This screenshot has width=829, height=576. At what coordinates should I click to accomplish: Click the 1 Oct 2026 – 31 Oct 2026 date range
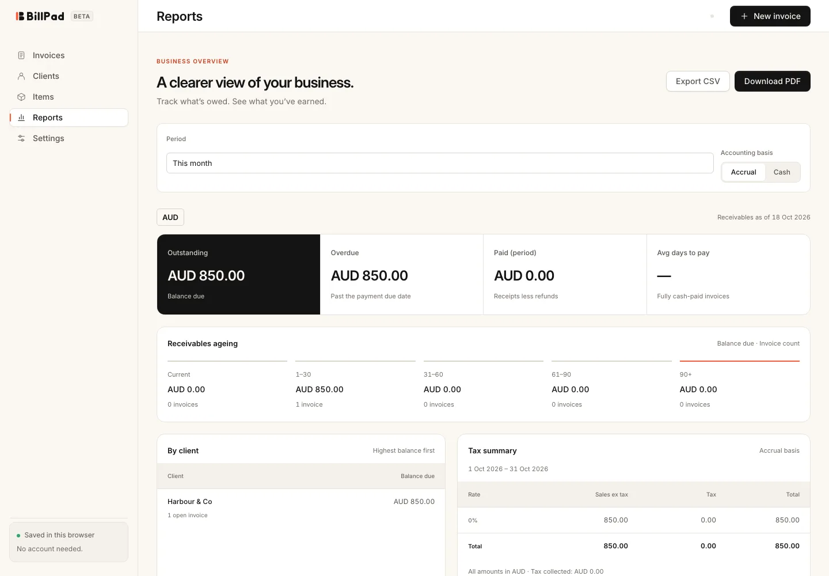508,469
